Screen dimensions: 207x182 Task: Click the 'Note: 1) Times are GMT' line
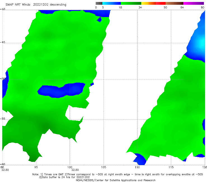point(117,174)
